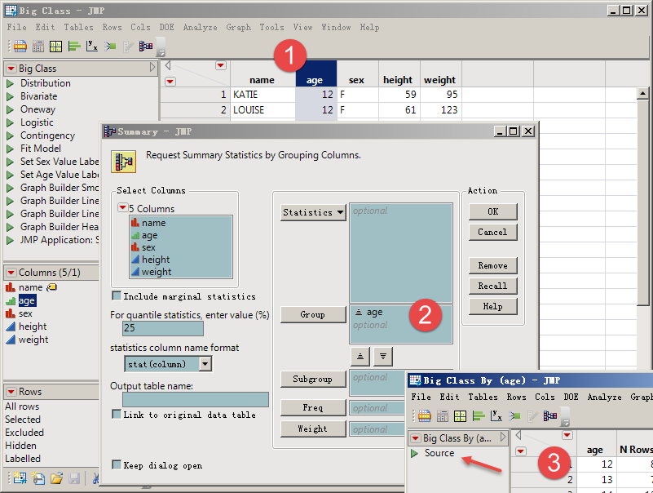Click the Big Class table scrollbar up arrow
The width and height of the screenshot is (653, 493).
[642, 94]
